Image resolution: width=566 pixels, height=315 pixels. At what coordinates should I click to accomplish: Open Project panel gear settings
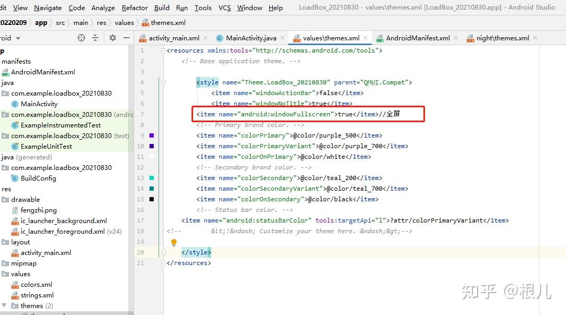(x=113, y=38)
